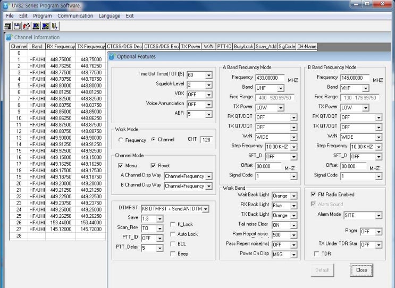Select channel 27 row in the list

[x=19, y=228]
